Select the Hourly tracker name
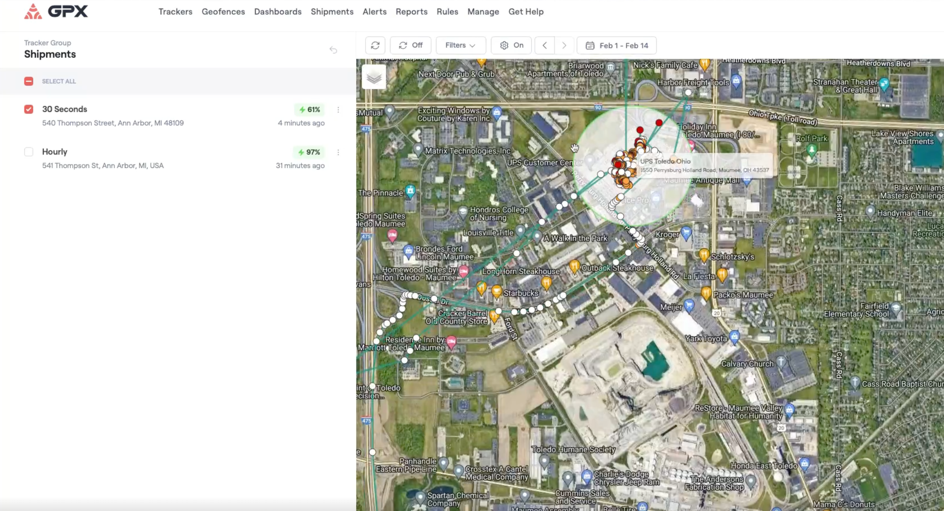Viewport: 944px width, 511px height. pos(55,152)
